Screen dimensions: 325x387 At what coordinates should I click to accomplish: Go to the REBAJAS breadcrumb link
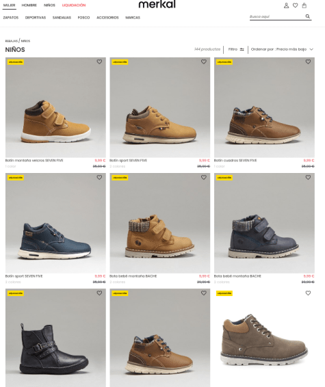coord(12,41)
